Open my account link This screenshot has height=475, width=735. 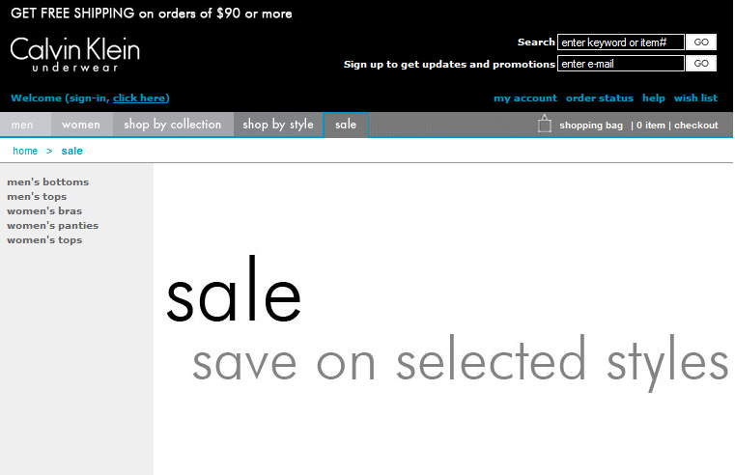click(x=525, y=98)
